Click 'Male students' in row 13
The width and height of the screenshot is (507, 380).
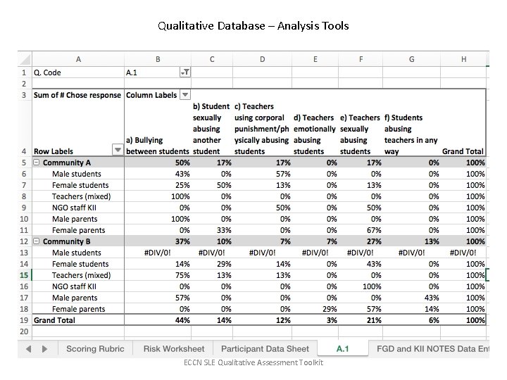pyautogui.click(x=77, y=253)
